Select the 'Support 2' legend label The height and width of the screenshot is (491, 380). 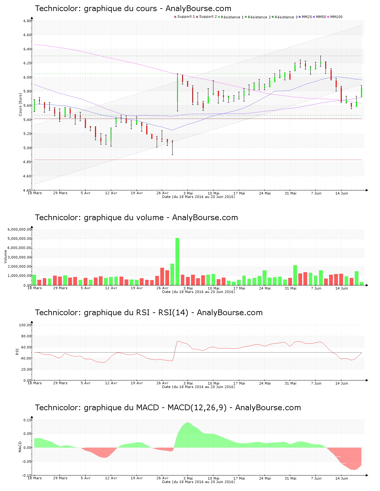click(208, 17)
